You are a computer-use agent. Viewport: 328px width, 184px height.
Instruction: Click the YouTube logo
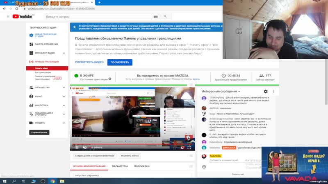click(23, 17)
